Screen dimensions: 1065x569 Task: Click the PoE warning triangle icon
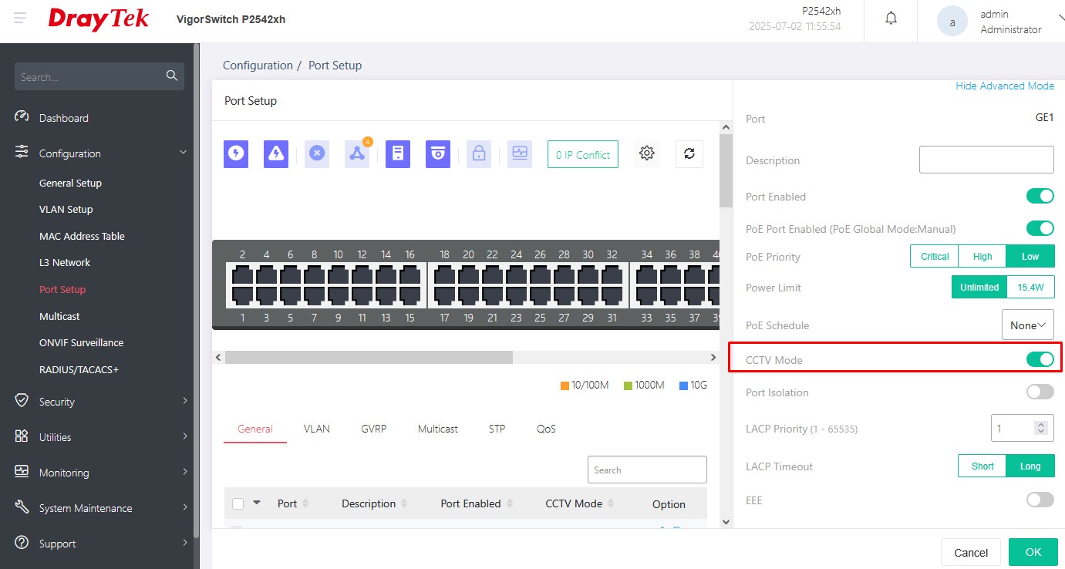click(x=275, y=154)
